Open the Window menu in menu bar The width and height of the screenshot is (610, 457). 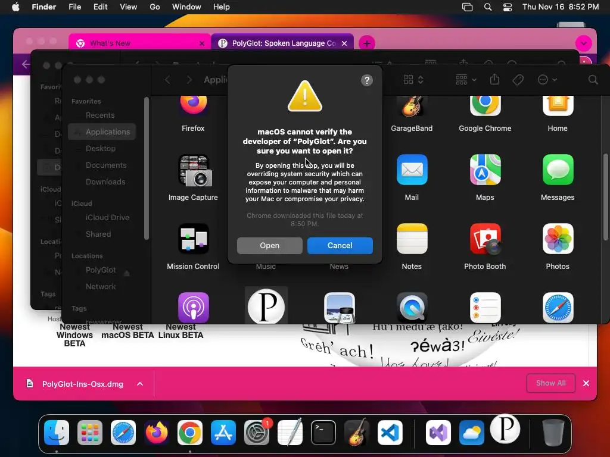186,7
